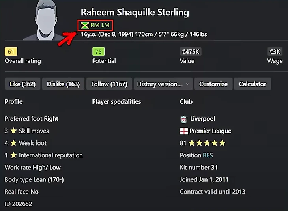The height and width of the screenshot is (211, 288).
Task: Click the five-star club rating
Action: [207, 143]
